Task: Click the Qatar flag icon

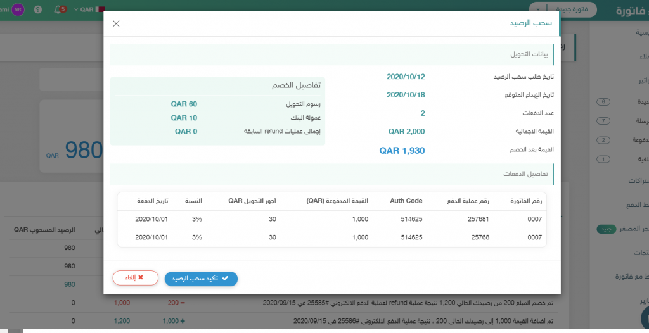Action: [x=100, y=9]
